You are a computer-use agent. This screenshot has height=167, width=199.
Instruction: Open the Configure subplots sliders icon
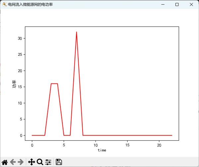coord(48,162)
